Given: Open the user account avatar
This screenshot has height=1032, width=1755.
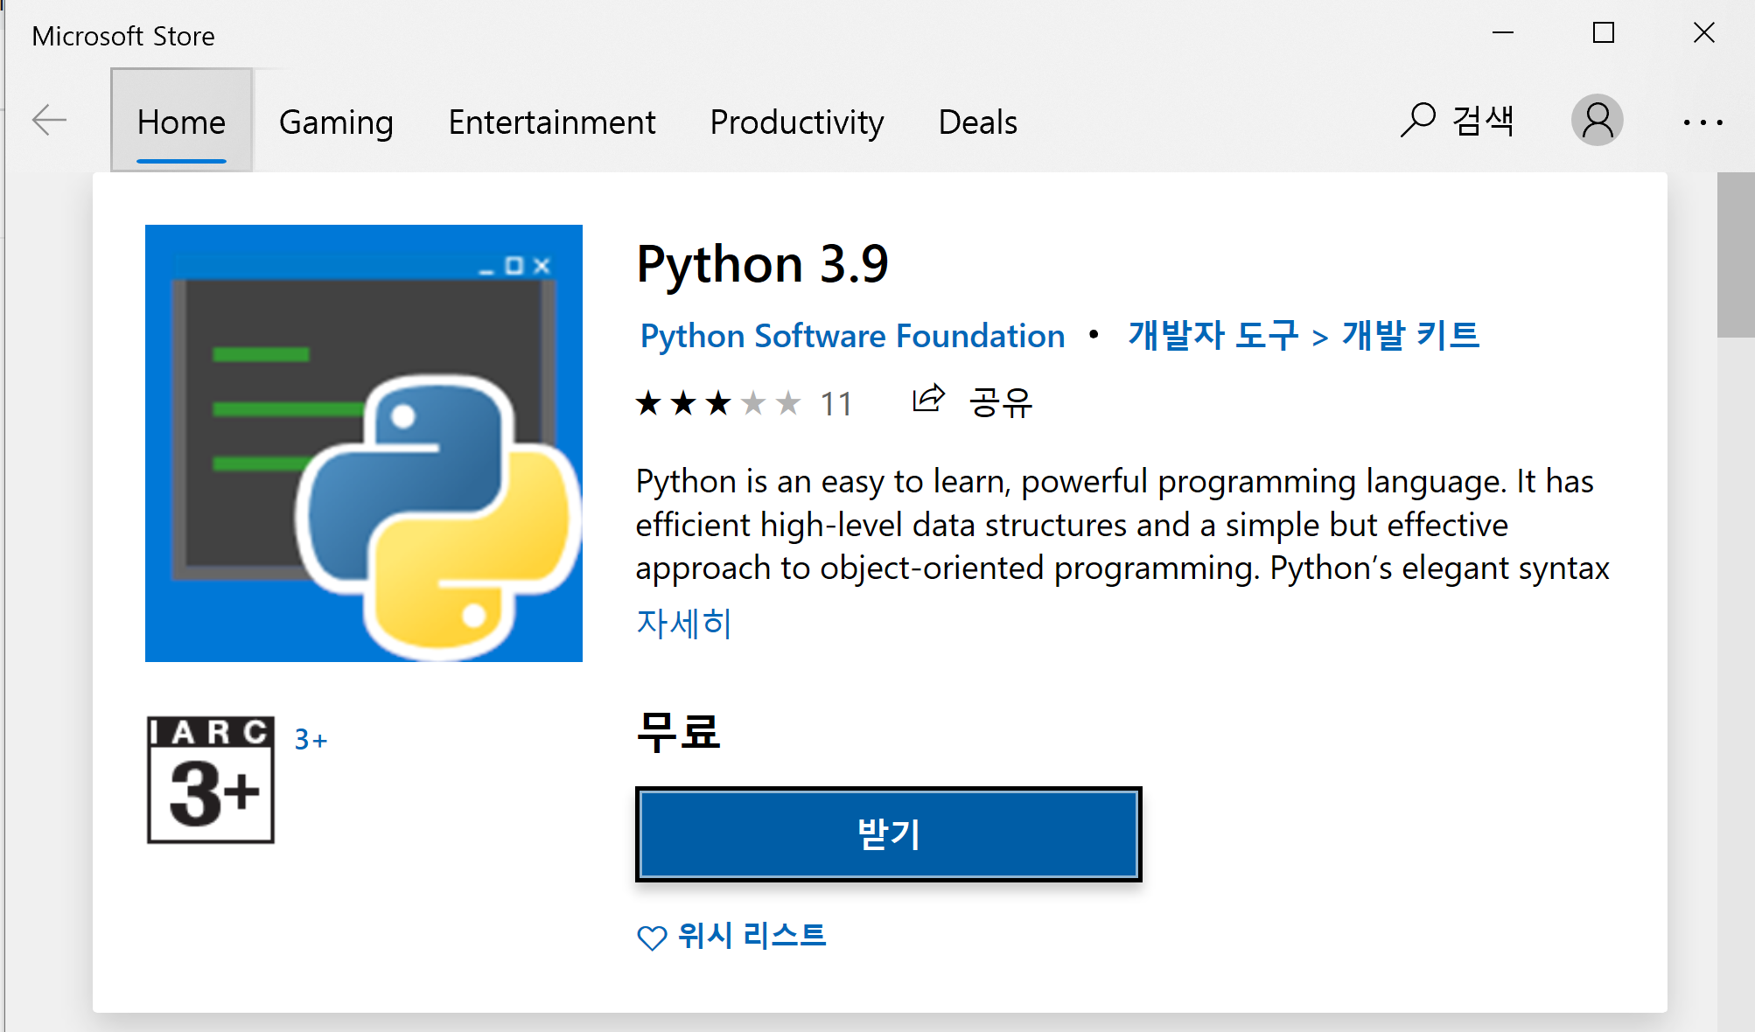Looking at the screenshot, I should tap(1597, 120).
